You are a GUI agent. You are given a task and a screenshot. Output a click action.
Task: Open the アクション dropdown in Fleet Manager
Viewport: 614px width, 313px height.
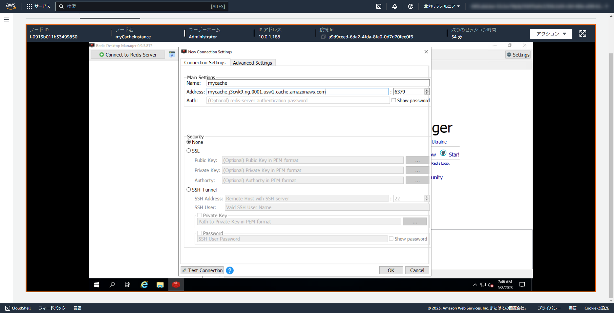551,34
